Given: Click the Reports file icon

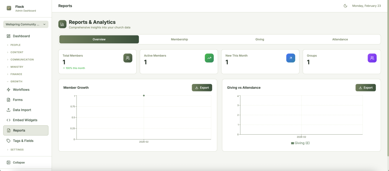Looking at the screenshot, I should pyautogui.click(x=9, y=130).
